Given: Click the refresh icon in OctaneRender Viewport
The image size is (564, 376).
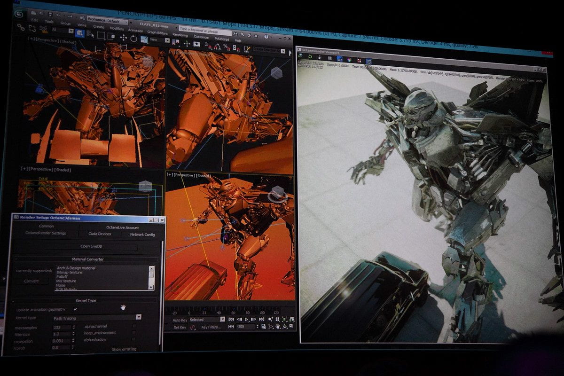Looking at the screenshot, I should tap(311, 57).
